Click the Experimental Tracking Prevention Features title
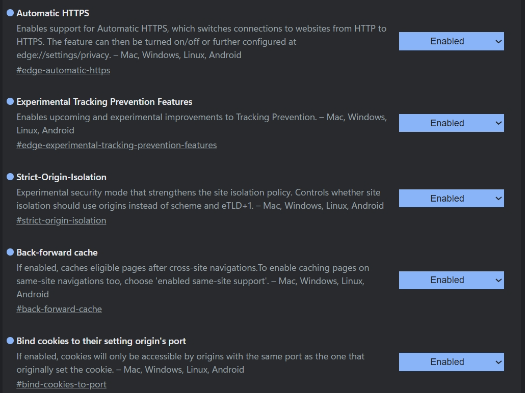The width and height of the screenshot is (525, 393). point(104,102)
